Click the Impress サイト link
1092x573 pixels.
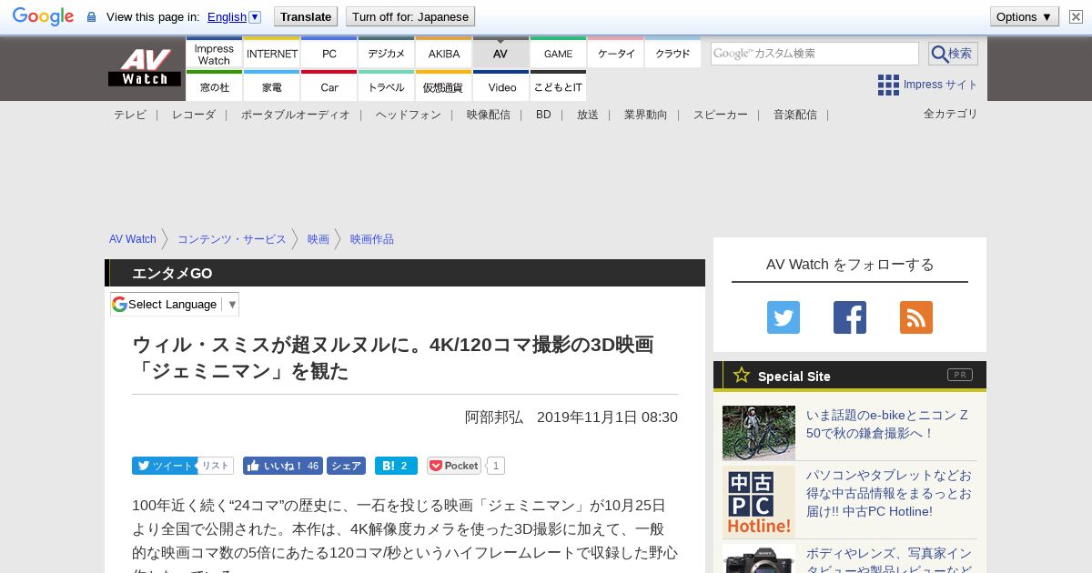coord(941,85)
